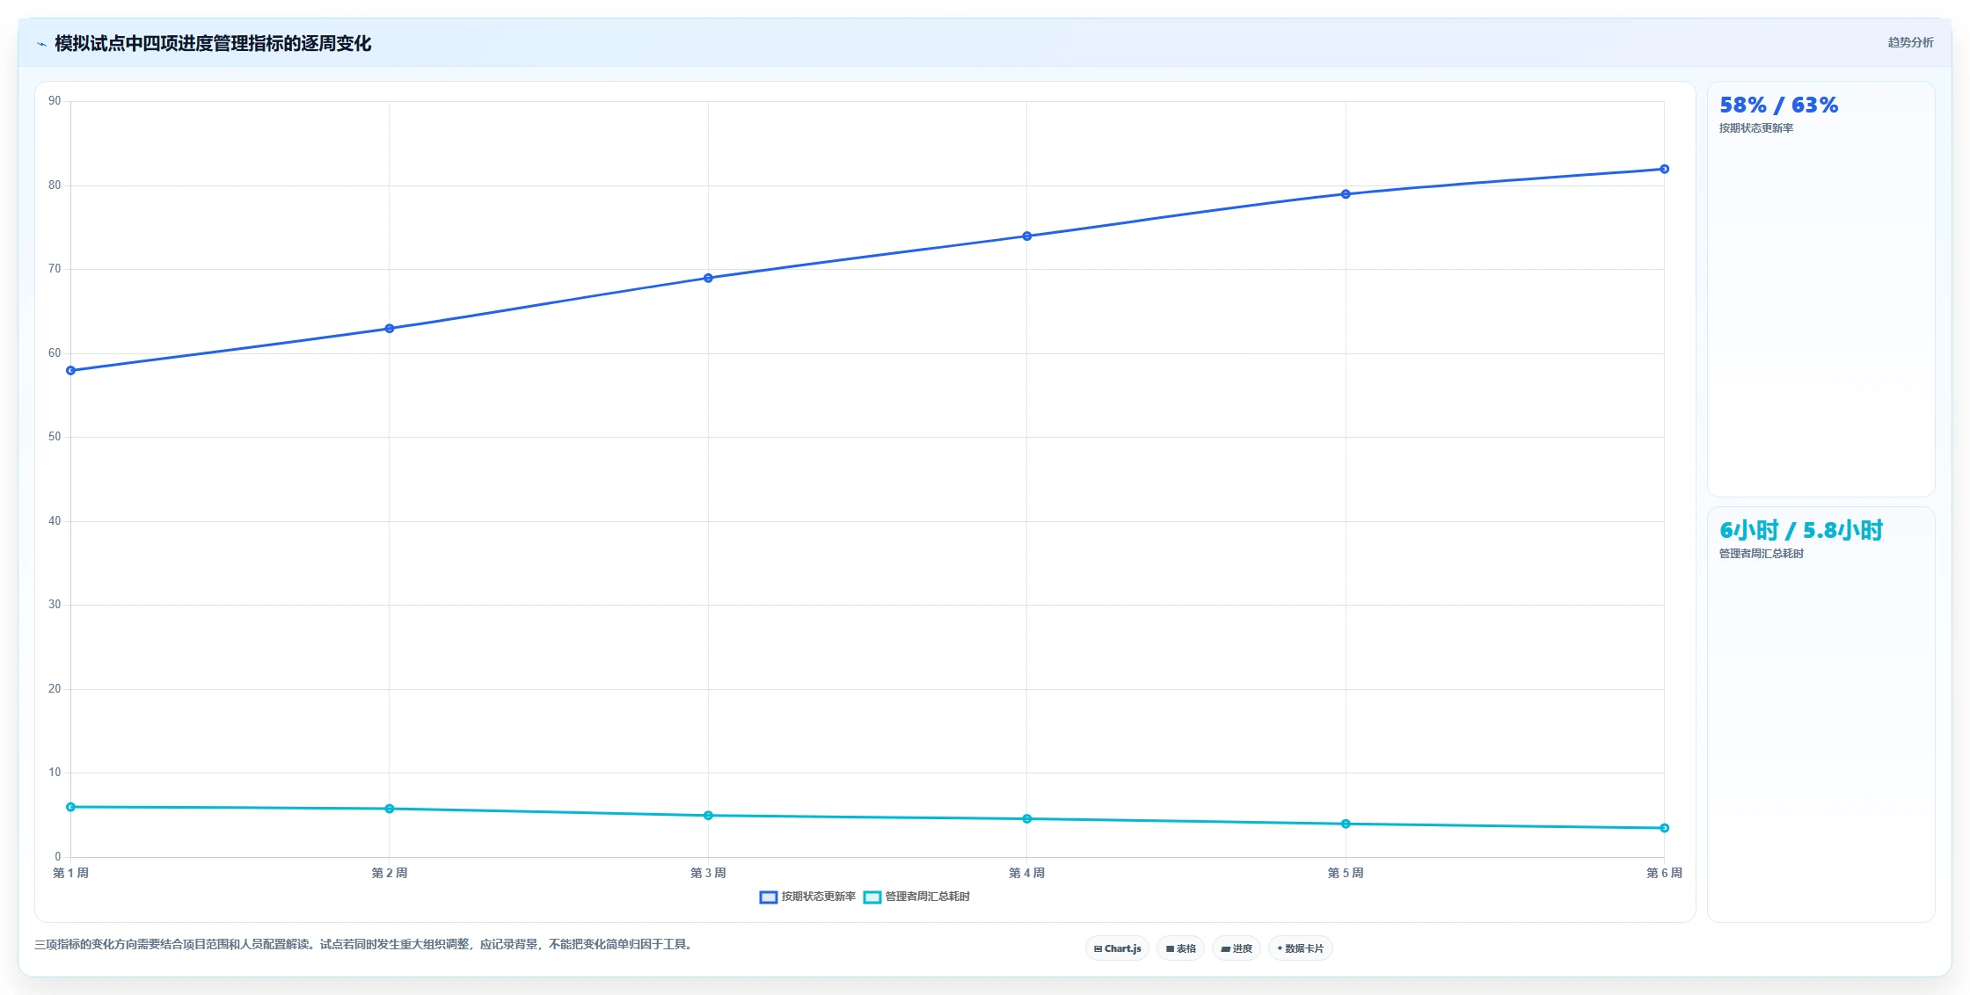Click the y-axis label 50
This screenshot has width=1970, height=995.
click(x=55, y=437)
